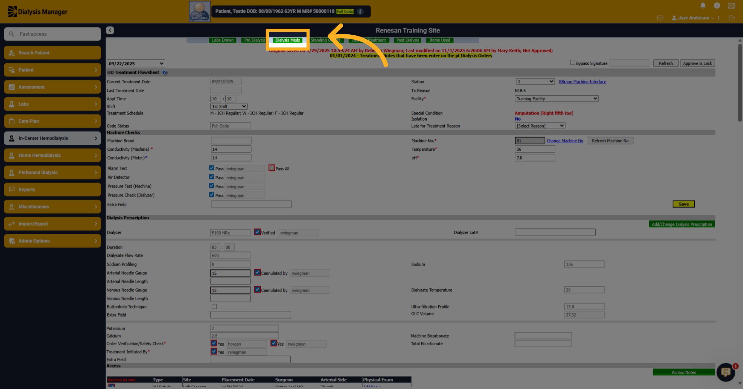Switch to the Post Dialysis tab
The image size is (743, 389).
pyautogui.click(x=408, y=40)
